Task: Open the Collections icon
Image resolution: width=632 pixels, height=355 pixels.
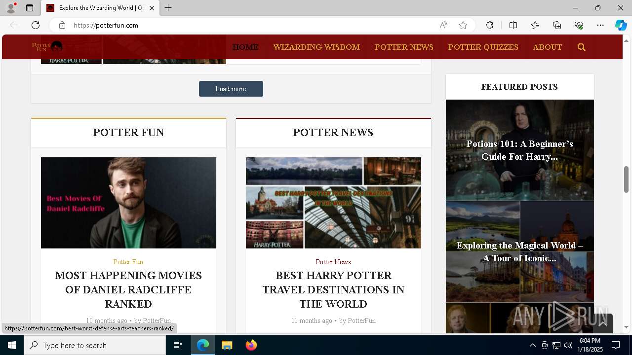Action: pos(557,25)
